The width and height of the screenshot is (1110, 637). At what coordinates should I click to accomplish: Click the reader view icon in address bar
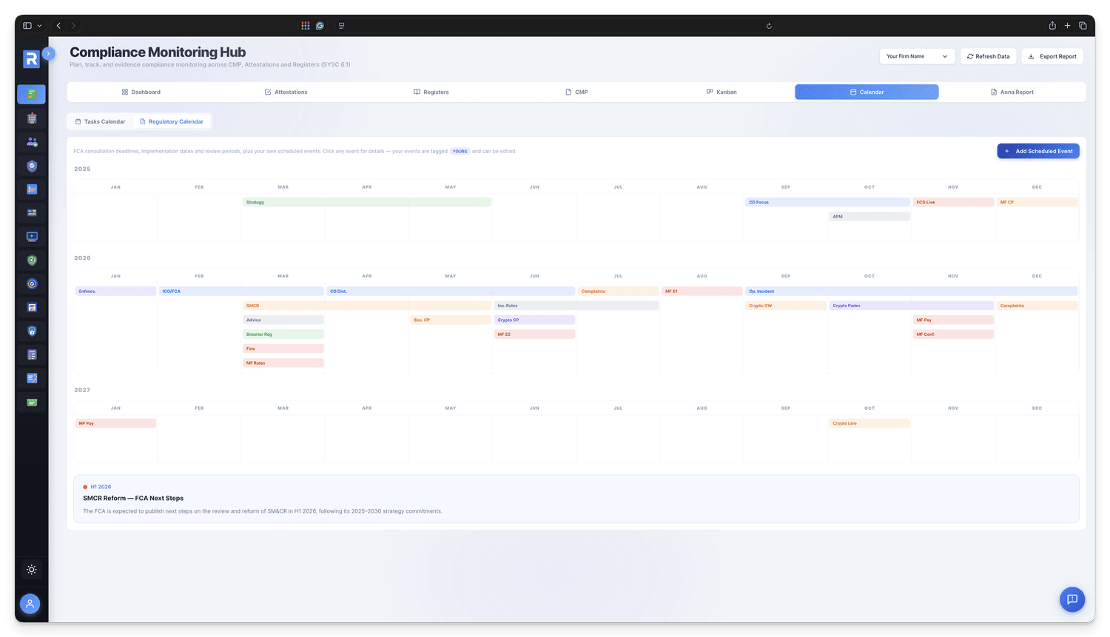[341, 26]
